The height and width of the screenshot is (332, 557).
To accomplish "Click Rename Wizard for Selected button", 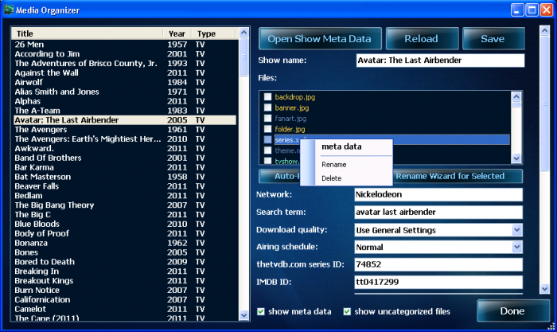I will tap(458, 176).
